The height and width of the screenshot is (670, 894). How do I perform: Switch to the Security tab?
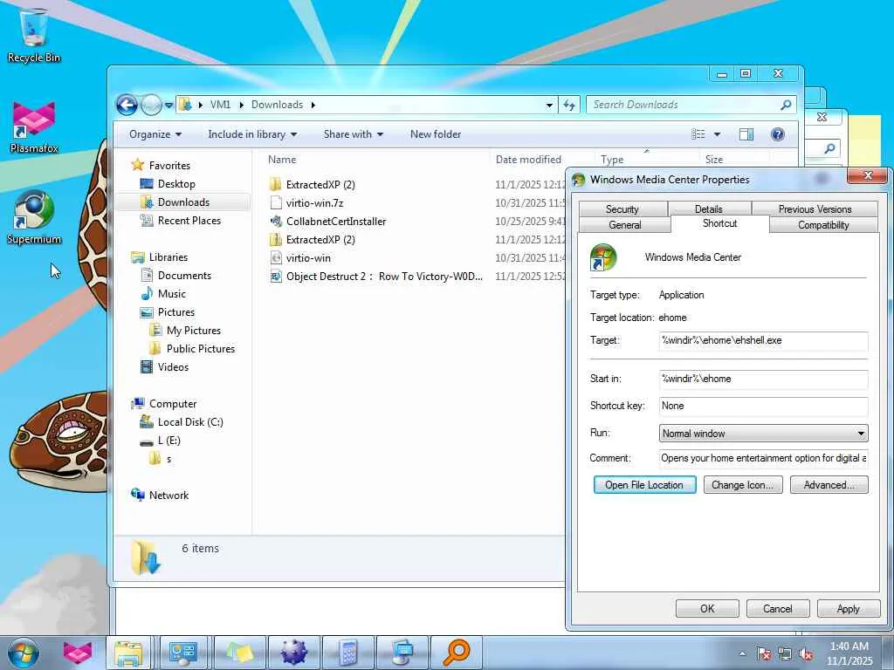click(622, 209)
